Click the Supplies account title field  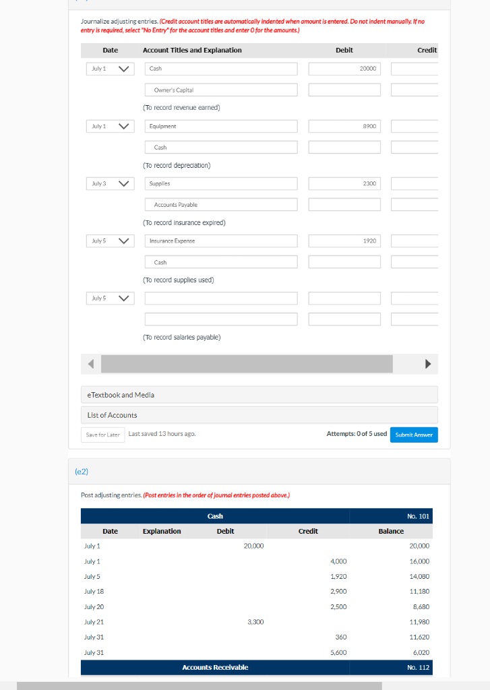(x=221, y=183)
